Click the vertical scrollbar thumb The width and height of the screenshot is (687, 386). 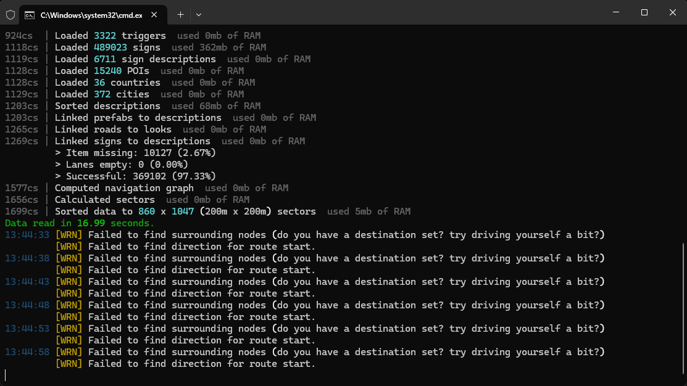pyautogui.click(x=683, y=308)
